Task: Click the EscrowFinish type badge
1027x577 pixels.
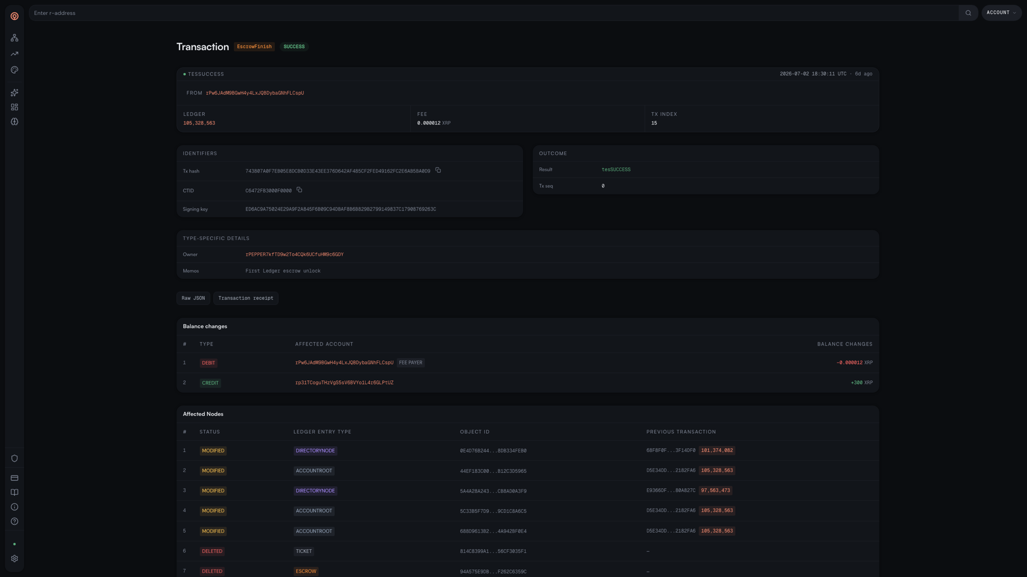Action: (254, 47)
